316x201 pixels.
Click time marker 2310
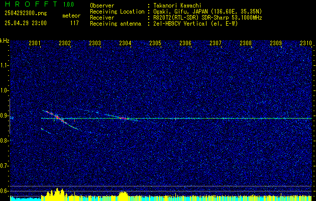pyautogui.click(x=306, y=43)
